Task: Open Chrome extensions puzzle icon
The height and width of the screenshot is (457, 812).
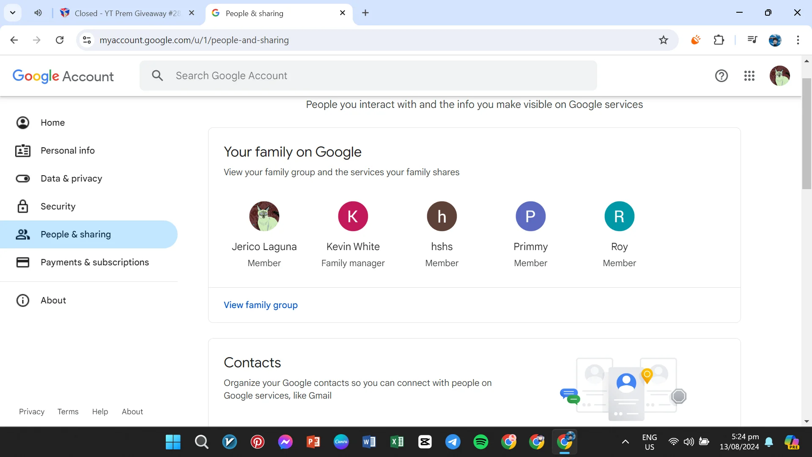Action: [719, 40]
